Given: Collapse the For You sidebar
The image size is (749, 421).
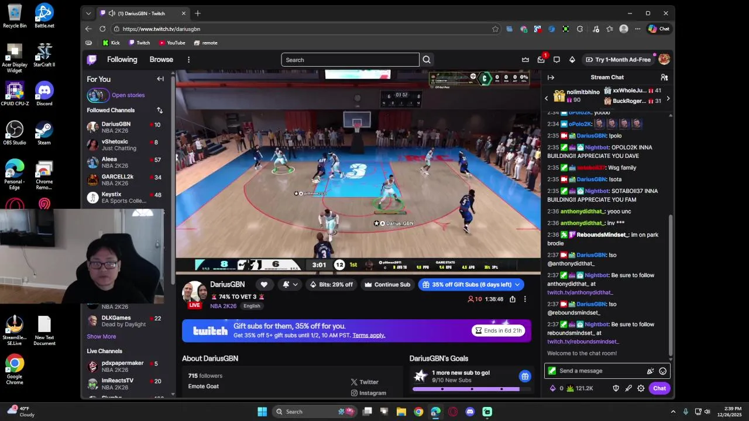Looking at the screenshot, I should click(160, 79).
